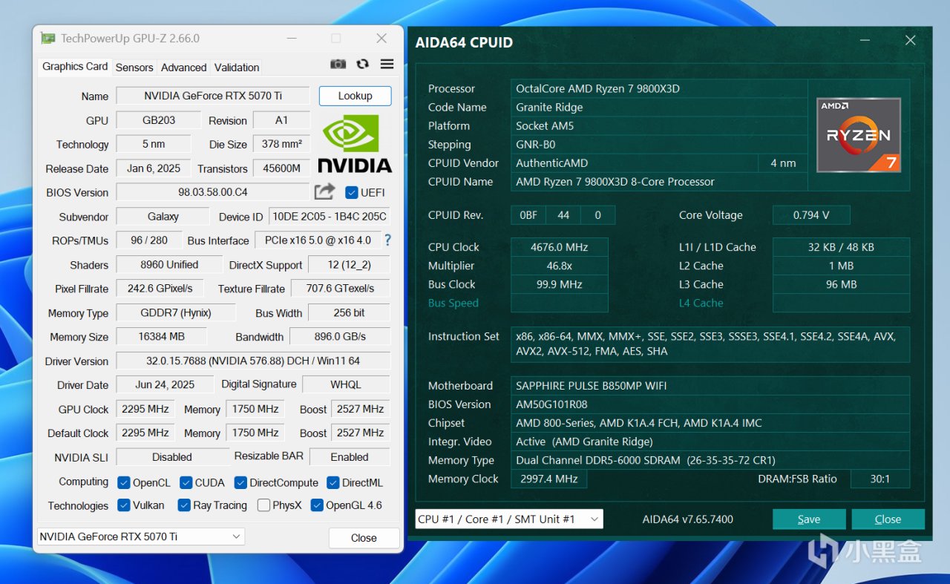Toggle the DirectML checkbox
This screenshot has height=584, width=950.
click(333, 482)
